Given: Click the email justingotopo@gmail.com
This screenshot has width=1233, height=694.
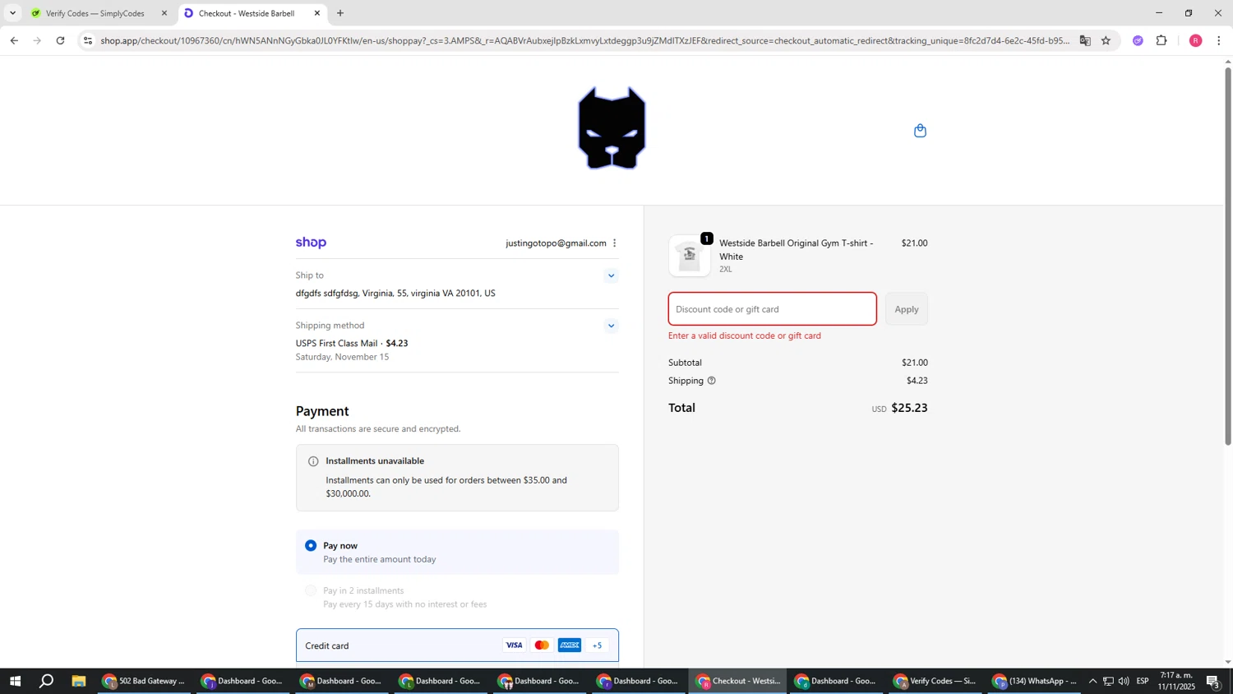Looking at the screenshot, I should [x=556, y=243].
